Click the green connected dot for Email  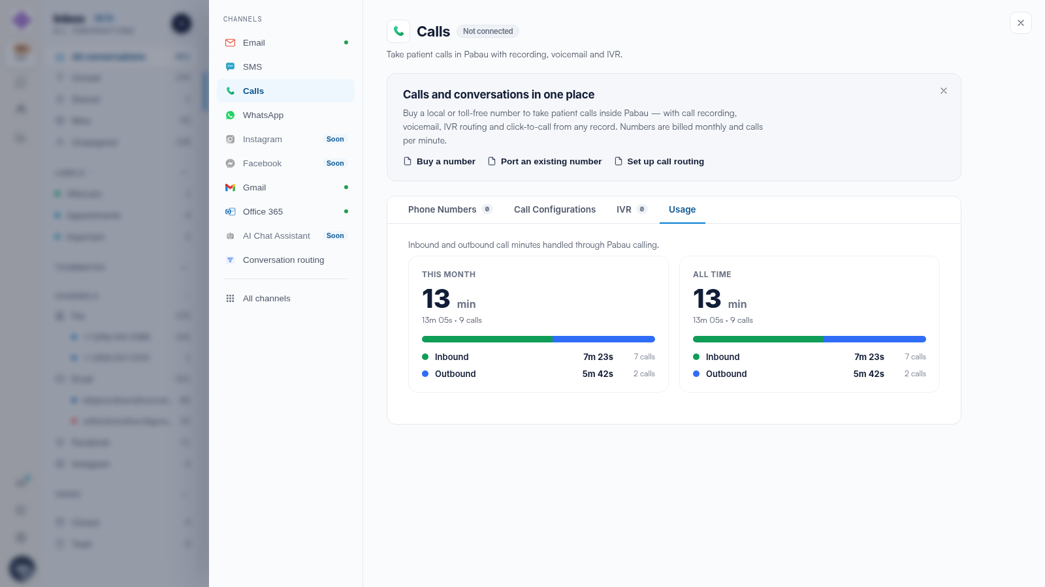346,42
